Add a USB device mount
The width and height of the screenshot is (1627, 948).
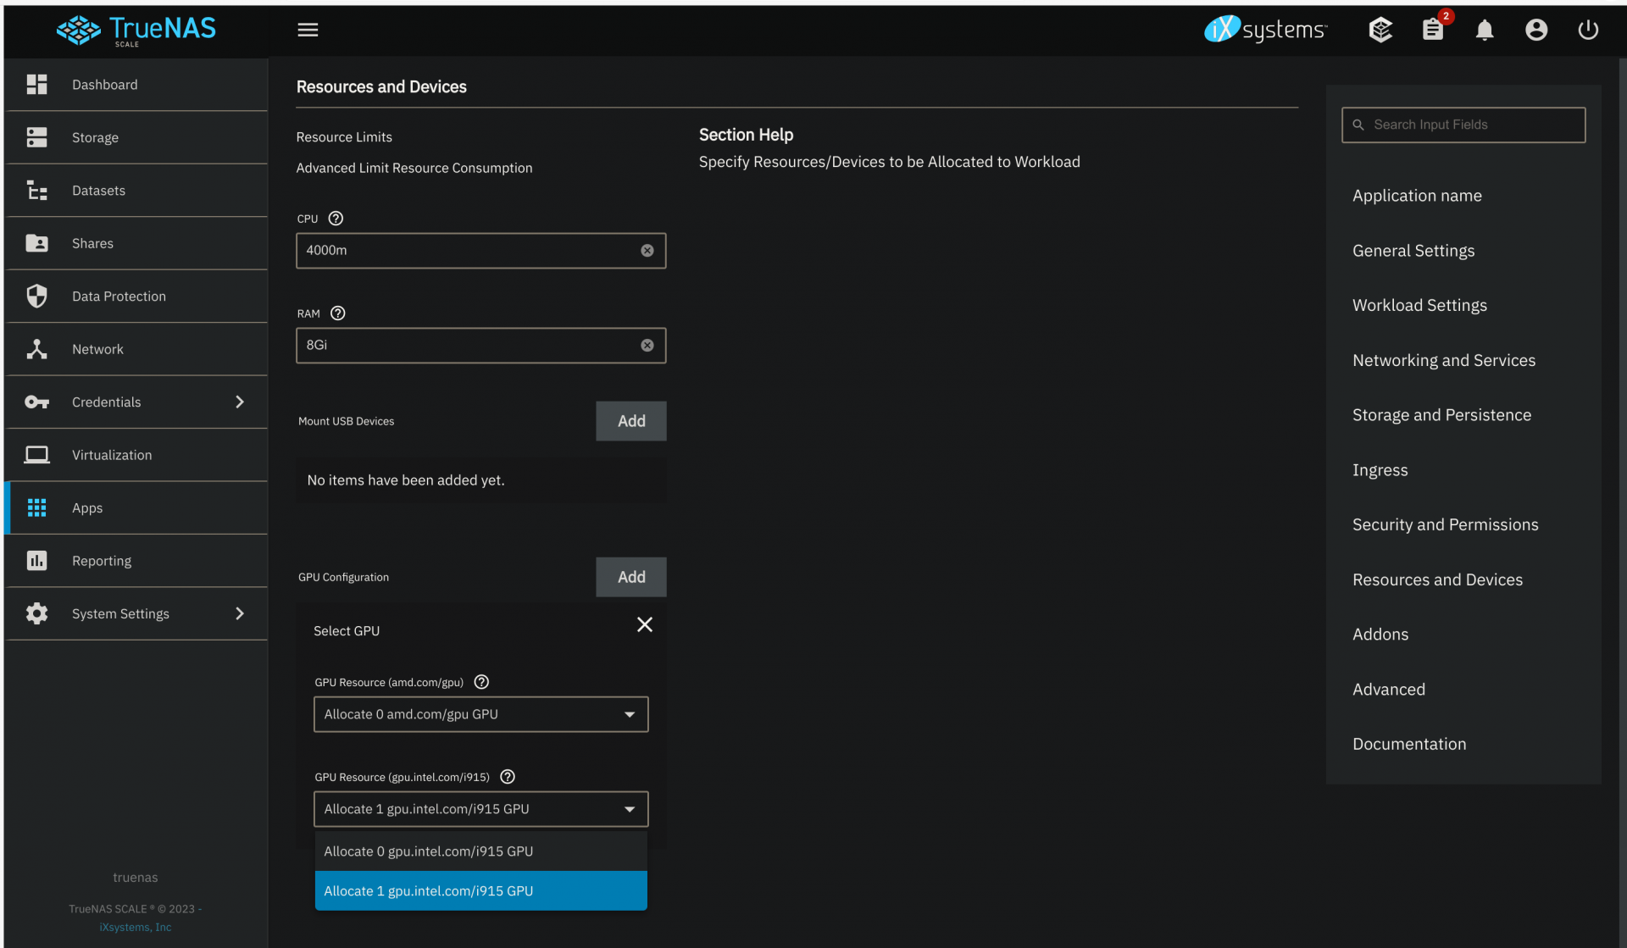pyautogui.click(x=630, y=421)
